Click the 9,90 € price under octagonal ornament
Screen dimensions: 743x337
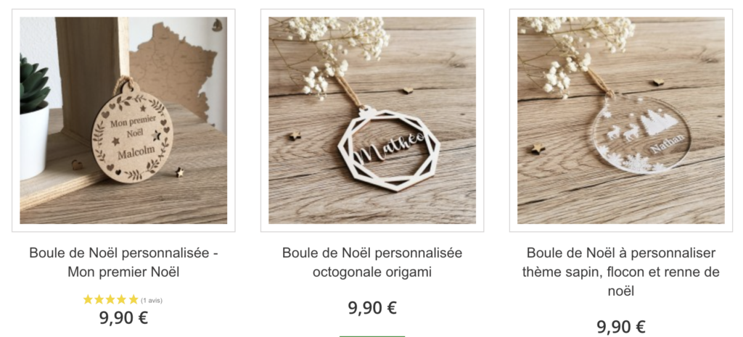pyautogui.click(x=372, y=308)
